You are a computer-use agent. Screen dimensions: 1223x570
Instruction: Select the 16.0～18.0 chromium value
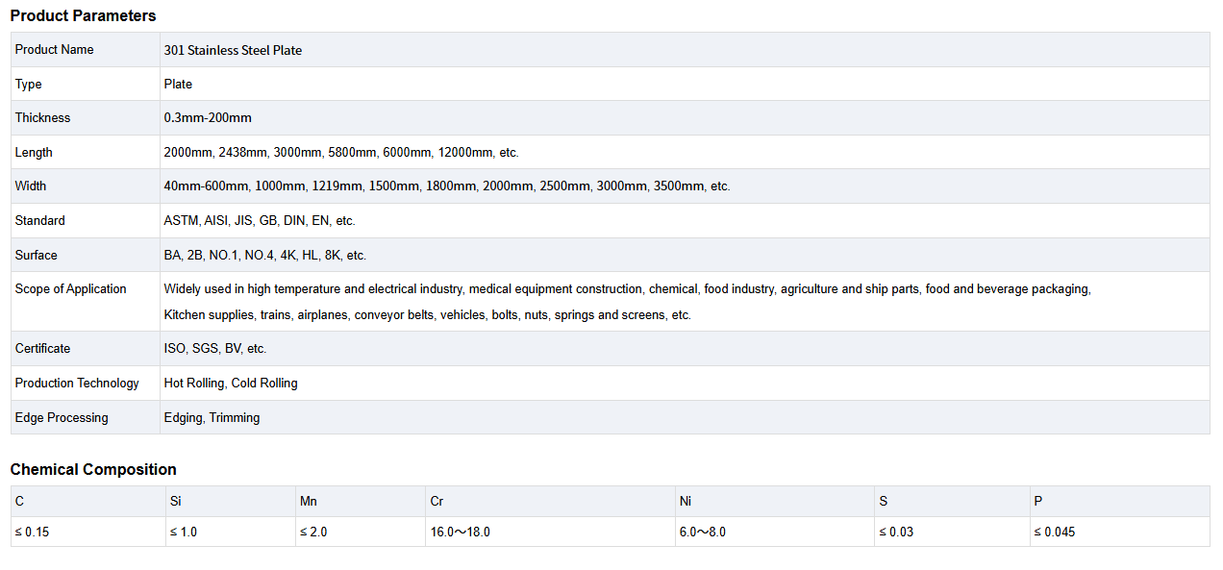[461, 532]
